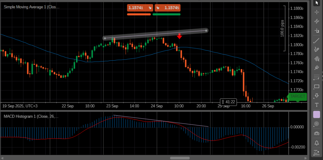Viewport: 323px width, 160px height.
Task: Click the lilac drawing color swatch
Action: pos(317,114)
